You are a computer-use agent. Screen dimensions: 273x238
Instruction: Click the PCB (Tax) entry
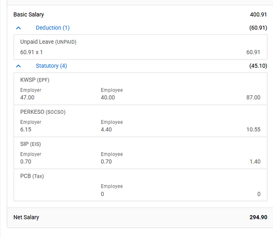coord(140,185)
